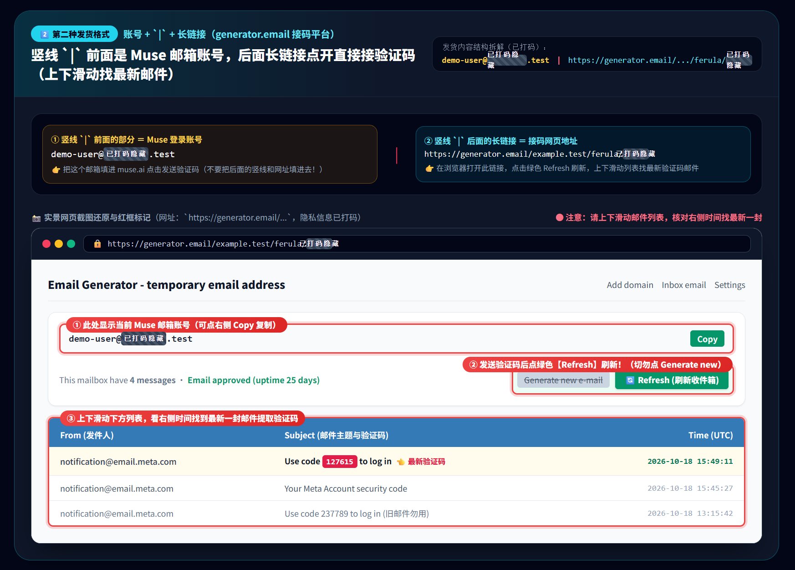Click the generator.email URL in the blue card
This screenshot has width=795, height=570.
(x=540, y=154)
